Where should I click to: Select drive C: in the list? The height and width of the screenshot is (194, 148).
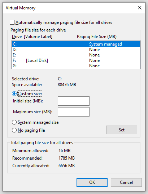click(x=76, y=44)
